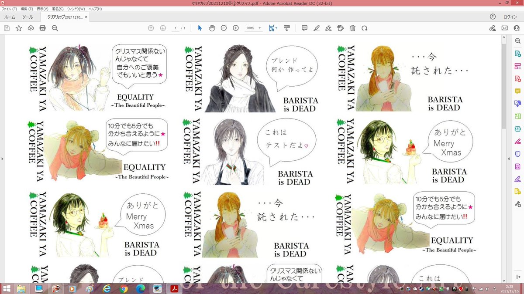Select the クリアカップ20211210 document tab
The height and width of the screenshot is (294, 524).
65,17
